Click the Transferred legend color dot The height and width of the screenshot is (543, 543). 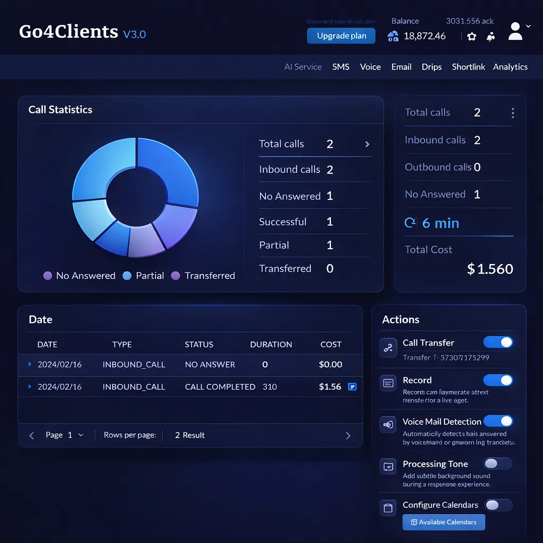[x=176, y=276]
